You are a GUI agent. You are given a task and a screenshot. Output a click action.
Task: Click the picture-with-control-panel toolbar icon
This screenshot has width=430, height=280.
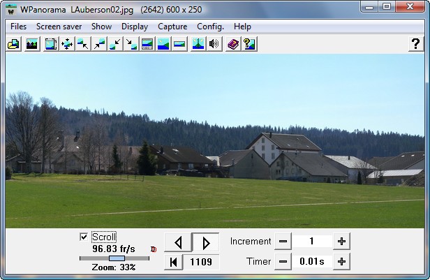(147, 44)
